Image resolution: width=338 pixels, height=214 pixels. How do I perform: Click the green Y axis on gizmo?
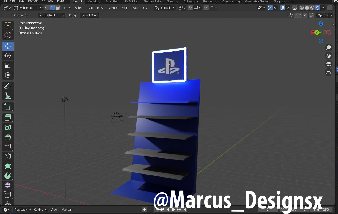(317, 33)
